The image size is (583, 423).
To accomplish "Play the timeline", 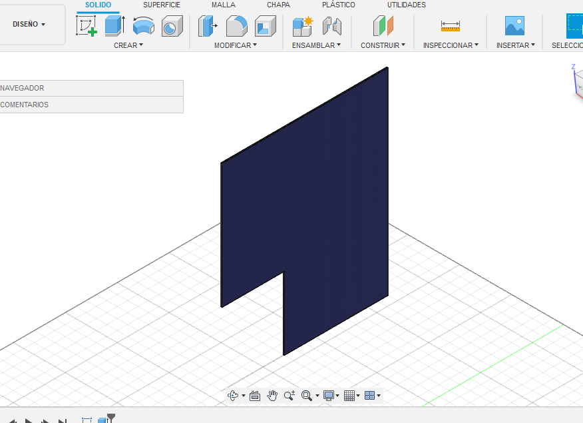I will [x=28, y=421].
